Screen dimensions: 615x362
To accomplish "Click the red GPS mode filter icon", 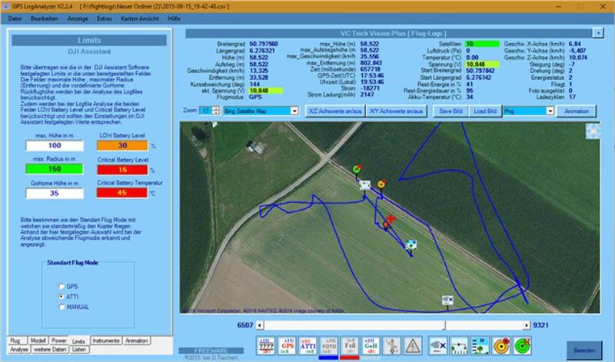I will tap(287, 346).
